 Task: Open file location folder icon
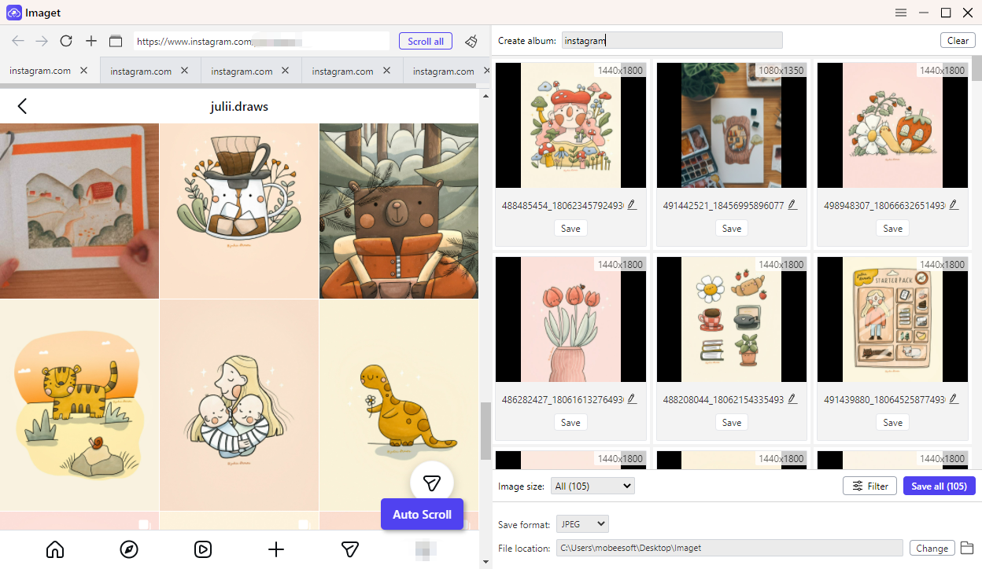967,548
